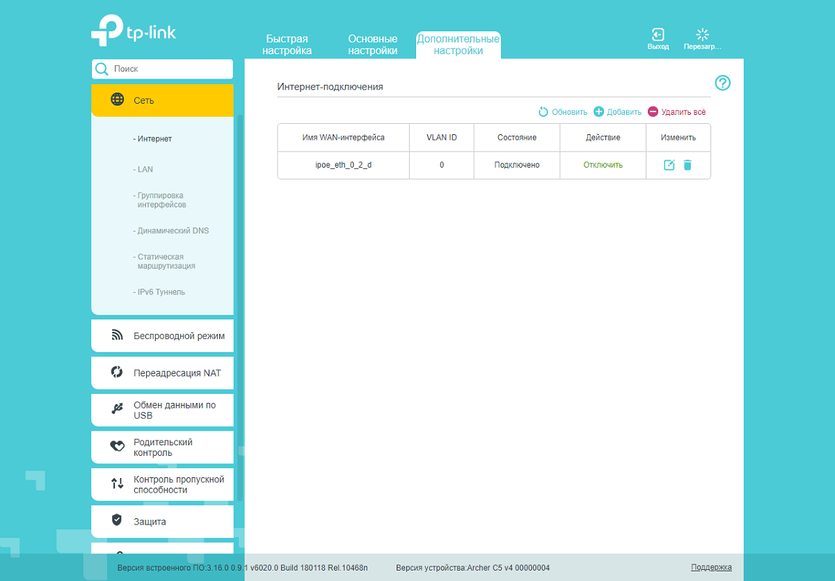835x581 pixels.
Task: Click the Имя WAN-интерфейса column header
Action: pos(343,138)
